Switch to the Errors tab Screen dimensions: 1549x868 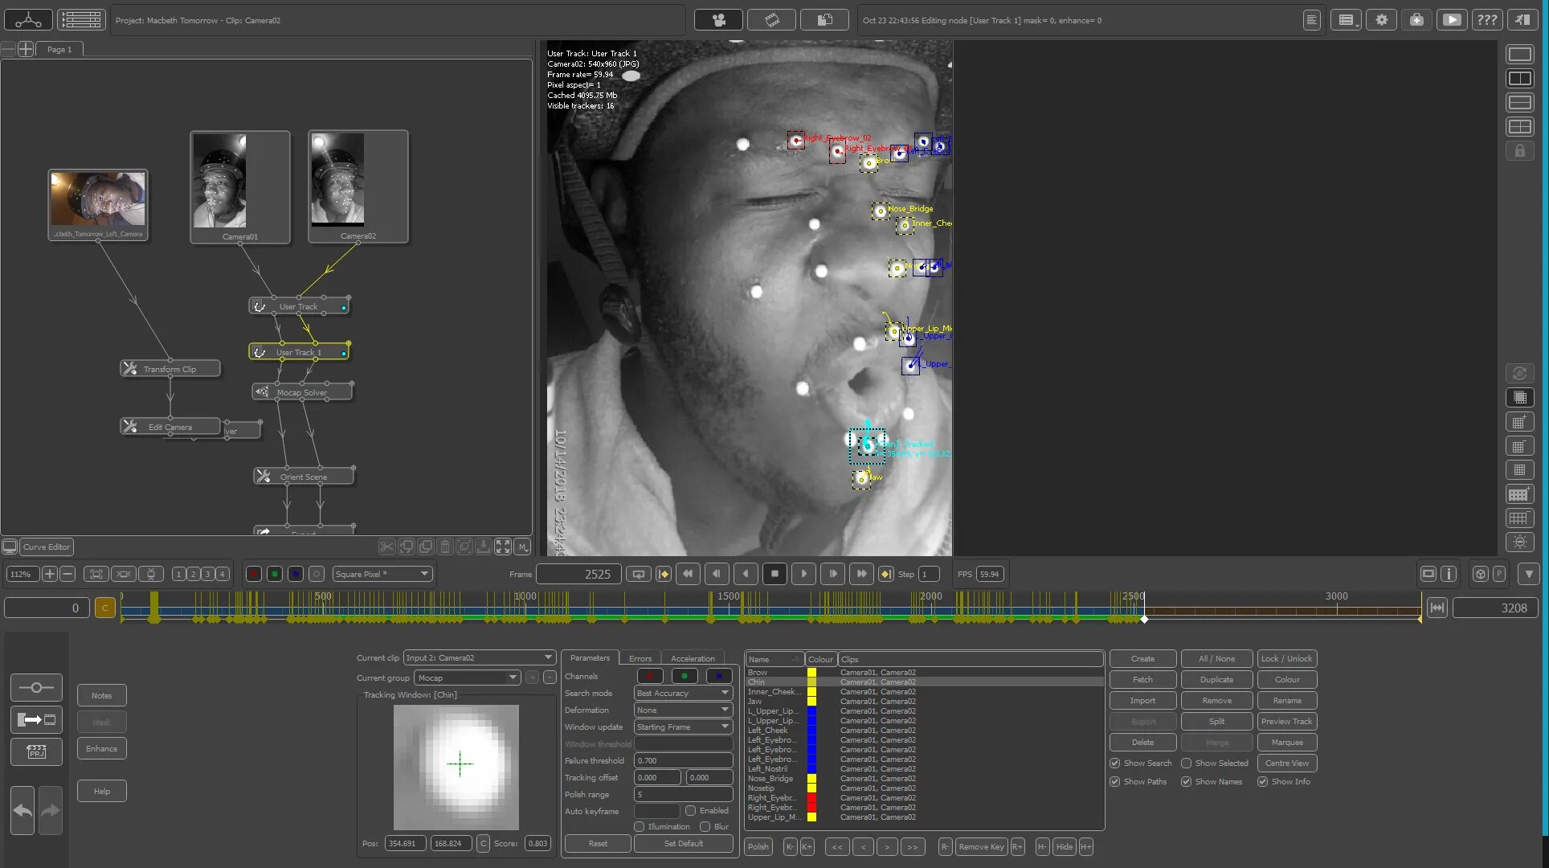[x=640, y=658]
